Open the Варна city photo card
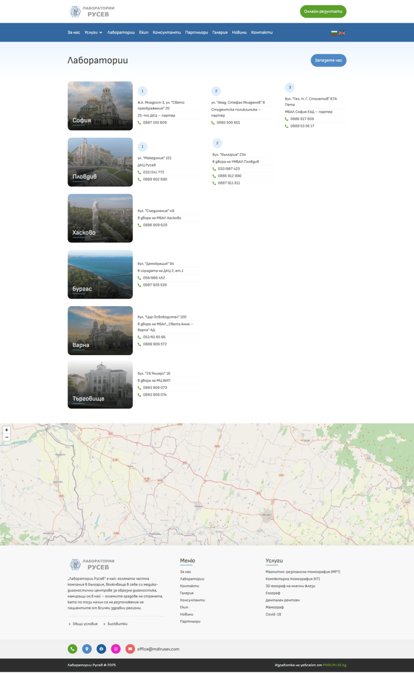 coord(100,331)
